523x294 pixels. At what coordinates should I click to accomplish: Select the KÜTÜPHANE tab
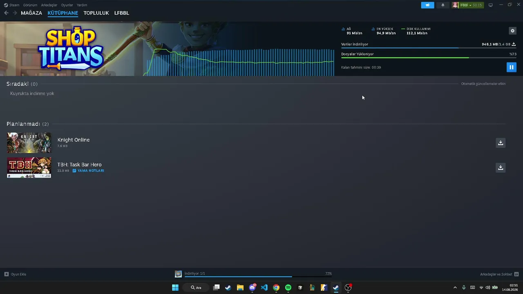pyautogui.click(x=63, y=13)
